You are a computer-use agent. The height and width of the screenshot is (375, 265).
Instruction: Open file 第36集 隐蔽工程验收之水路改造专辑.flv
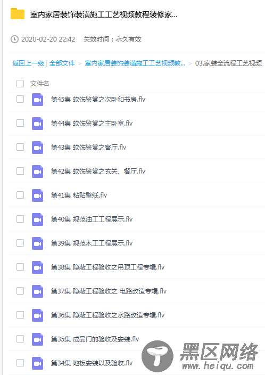[x=107, y=315]
